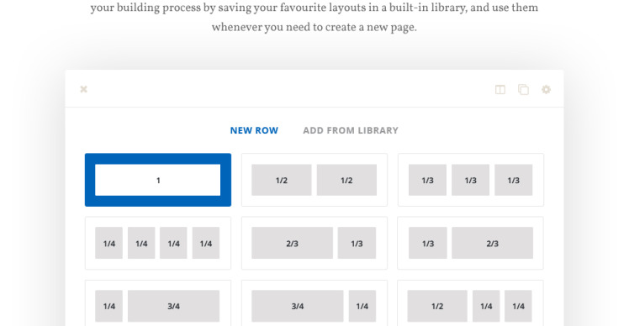The height and width of the screenshot is (326, 629).
Task: Open settings via the gear icon
Action: tap(546, 89)
